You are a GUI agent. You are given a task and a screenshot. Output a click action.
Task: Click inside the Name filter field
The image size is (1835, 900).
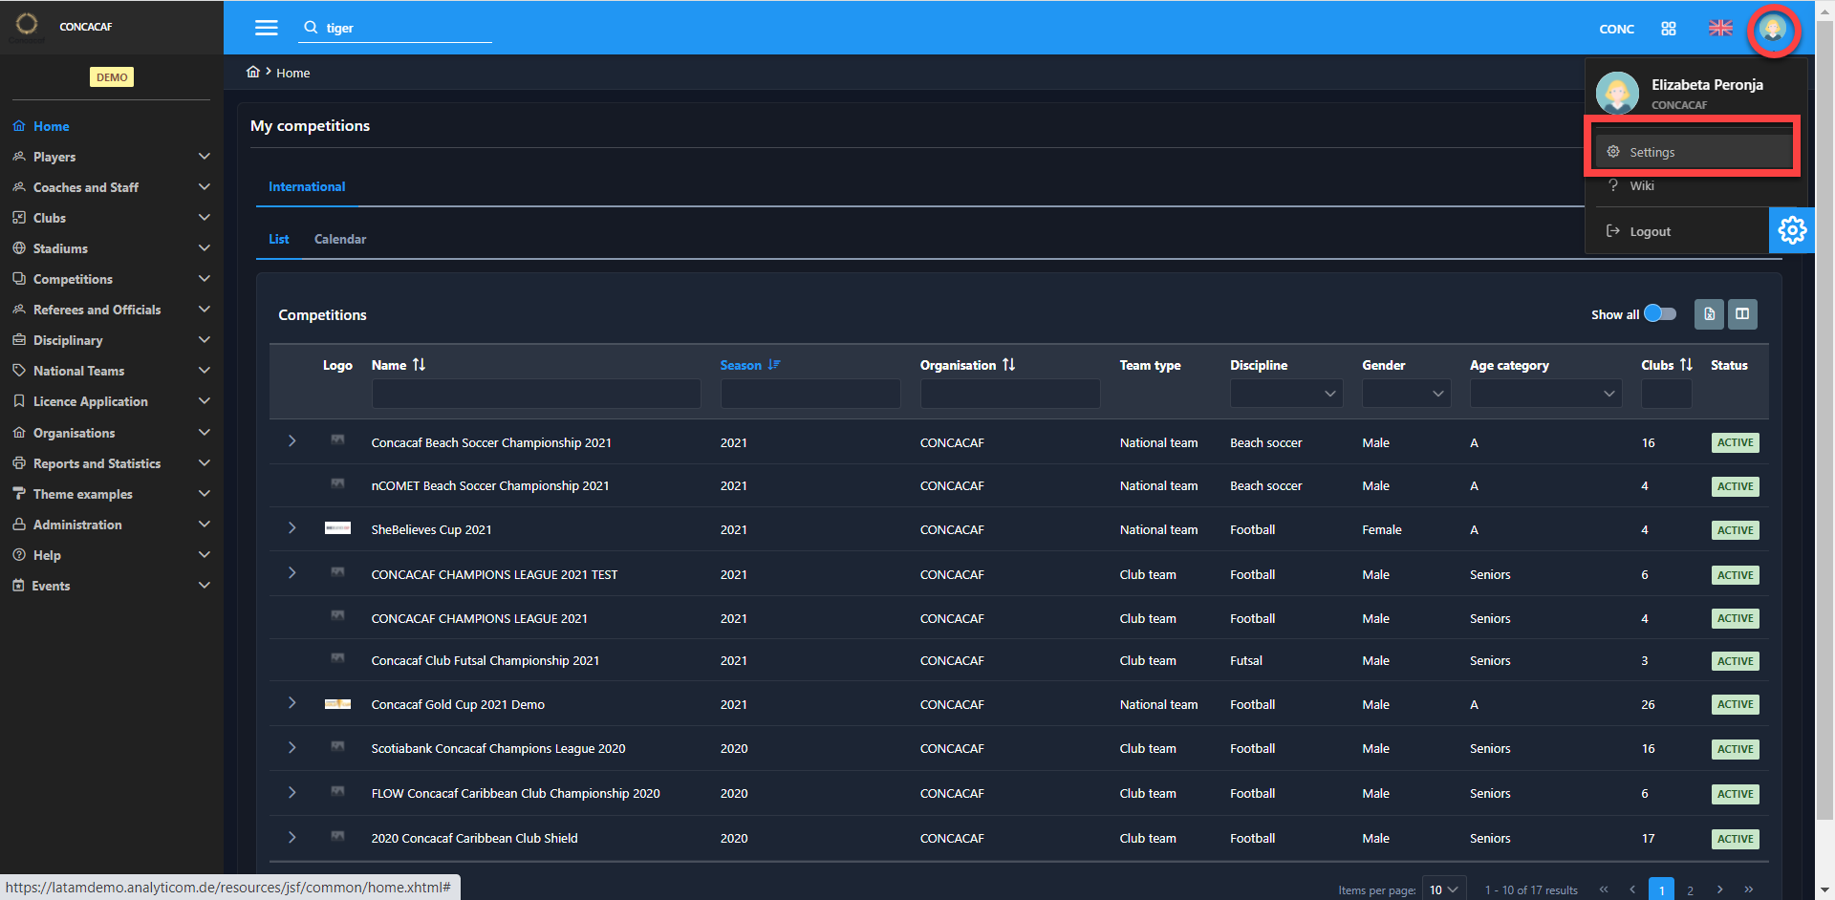click(x=535, y=393)
